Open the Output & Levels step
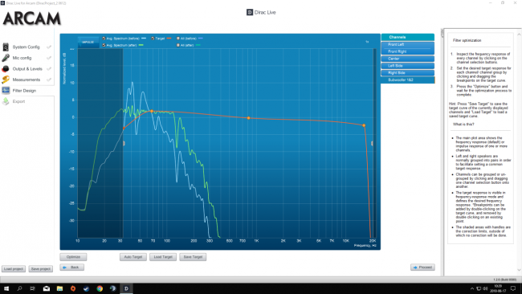The width and height of the screenshot is (522, 294). tap(27, 69)
